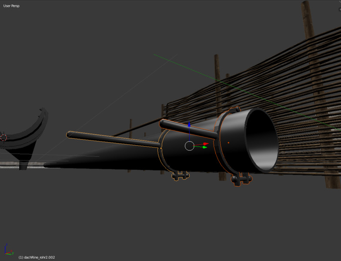Select the long thin rod extending left
Image resolution: width=341 pixels, height=261 pixels.
(109, 140)
